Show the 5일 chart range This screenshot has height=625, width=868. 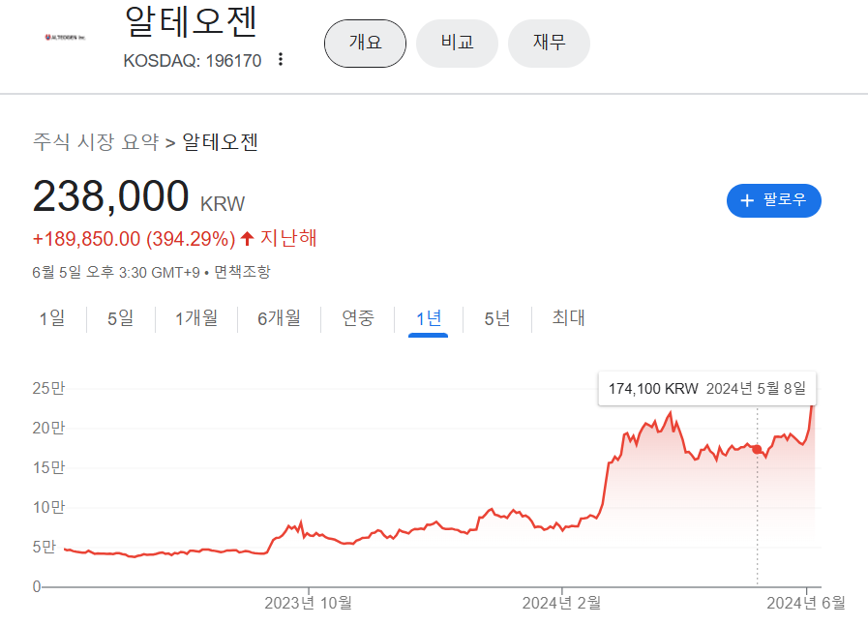pos(120,318)
